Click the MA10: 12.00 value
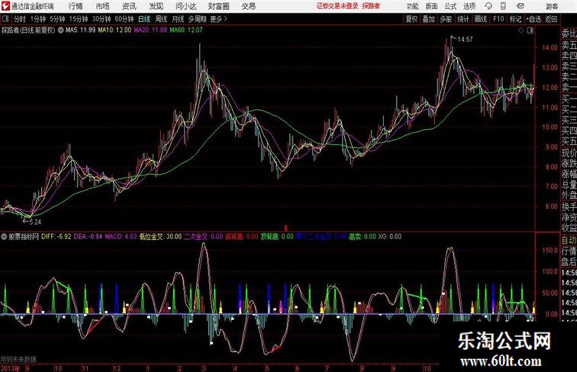Viewport: 577px width, 372px height. click(x=114, y=30)
